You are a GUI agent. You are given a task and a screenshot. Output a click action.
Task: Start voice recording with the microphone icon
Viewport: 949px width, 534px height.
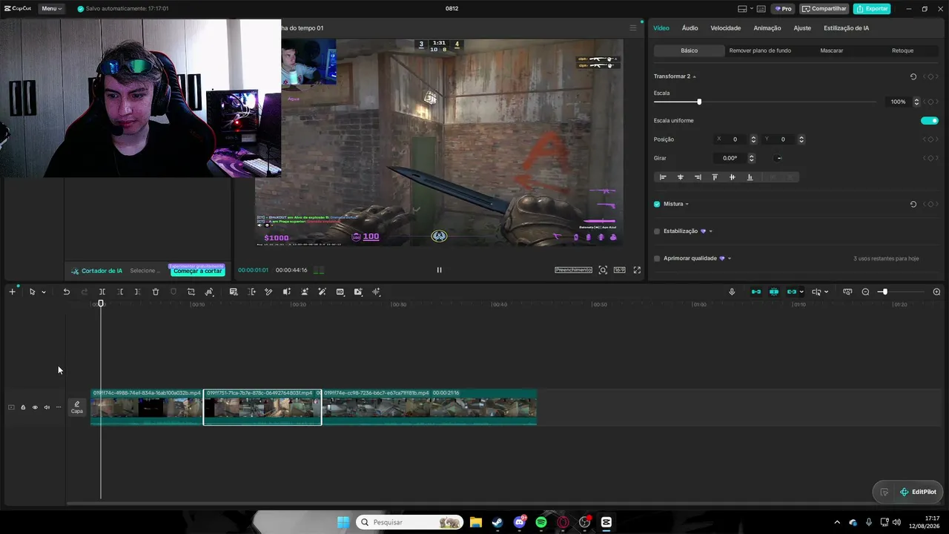click(732, 292)
